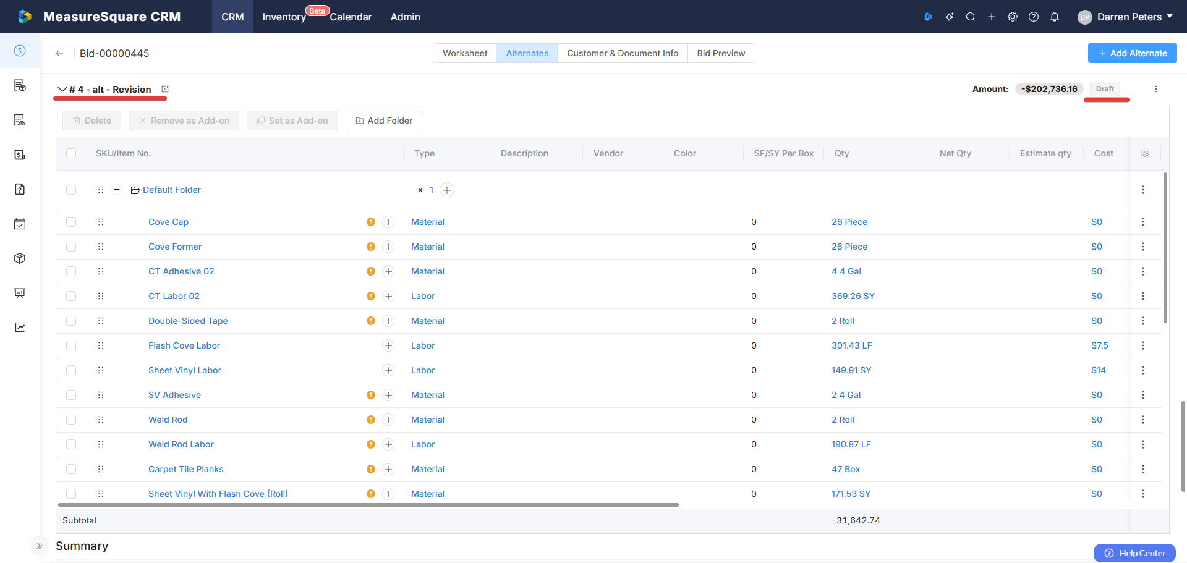The height and width of the screenshot is (563, 1187).
Task: Check the Weld Rod Labor row checkbox
Action: [x=71, y=444]
